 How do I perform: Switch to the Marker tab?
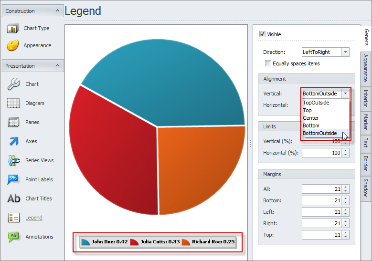(x=365, y=122)
